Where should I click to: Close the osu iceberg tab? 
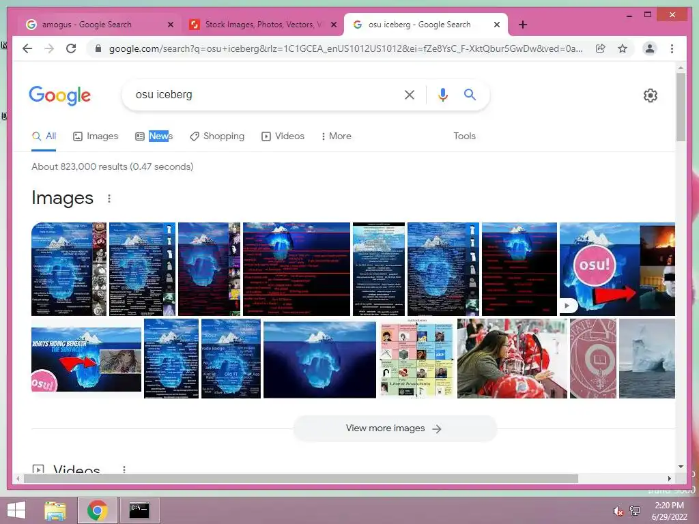click(x=497, y=25)
